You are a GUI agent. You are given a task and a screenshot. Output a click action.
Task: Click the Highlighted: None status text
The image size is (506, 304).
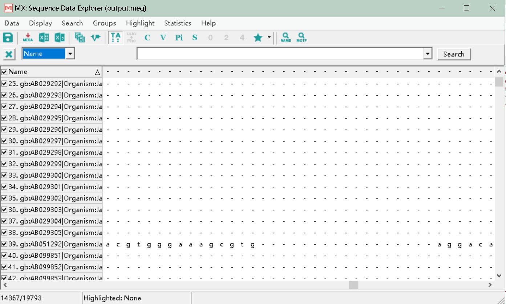pyautogui.click(x=112, y=298)
